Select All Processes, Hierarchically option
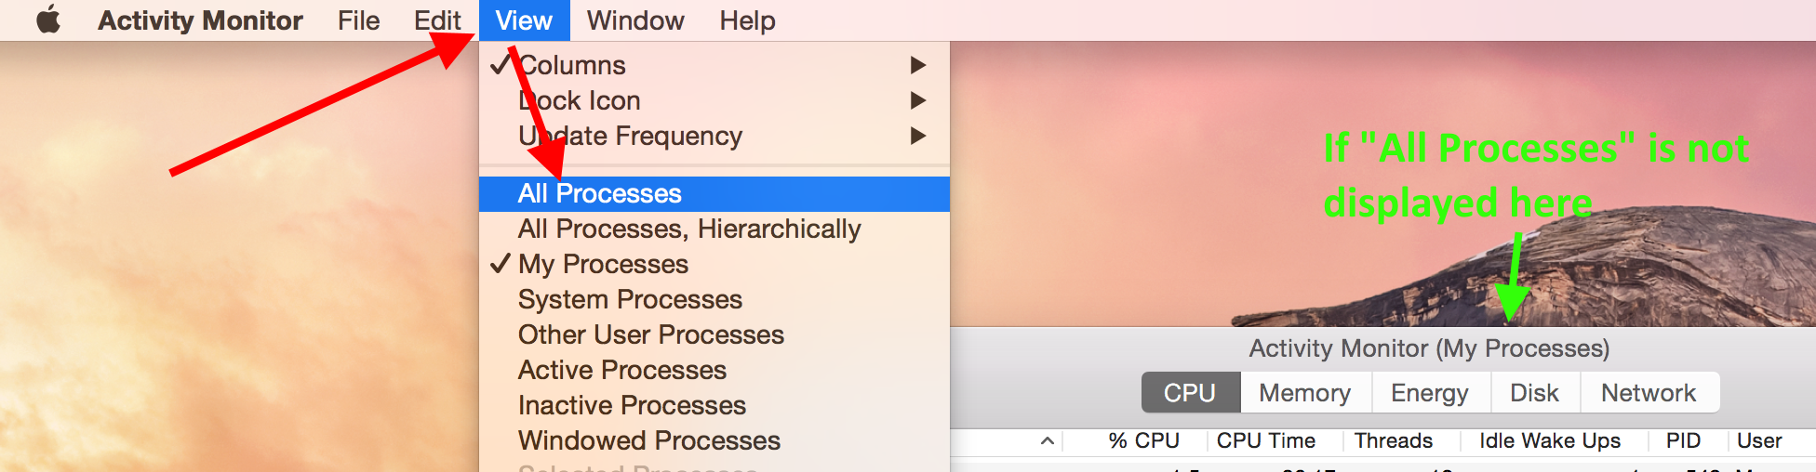 pyautogui.click(x=688, y=229)
